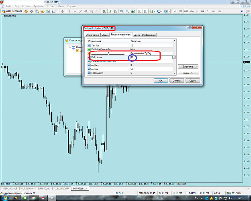
Task: Click the Zoom In magnifier icon
Action: tap(122, 11)
